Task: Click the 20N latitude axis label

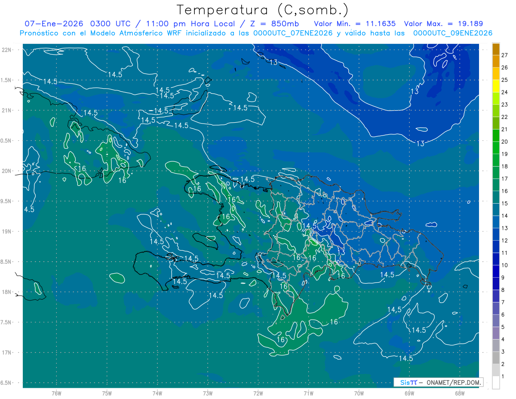Action: pos(6,171)
